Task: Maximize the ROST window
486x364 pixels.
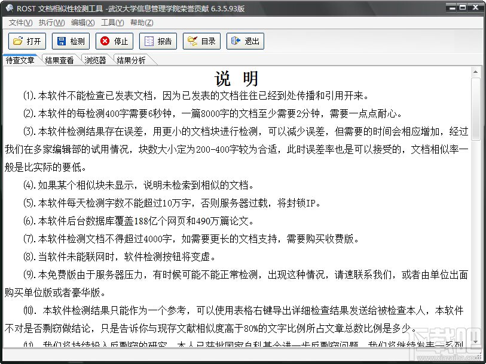Action: click(x=463, y=8)
